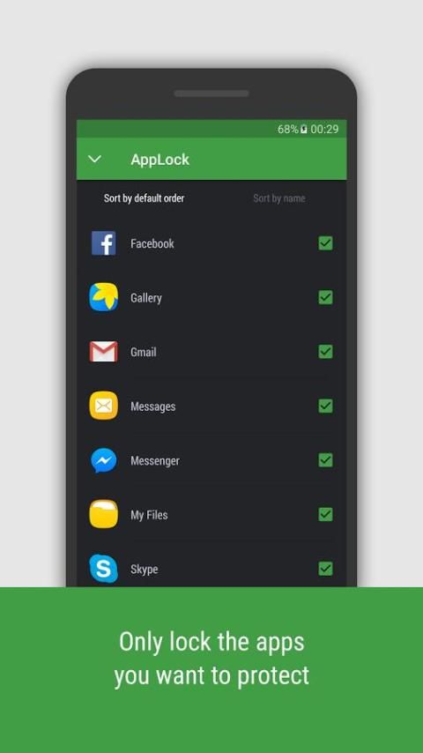Tap the Skype app icon
Viewport: 423px width, 753px height.
pos(104,569)
